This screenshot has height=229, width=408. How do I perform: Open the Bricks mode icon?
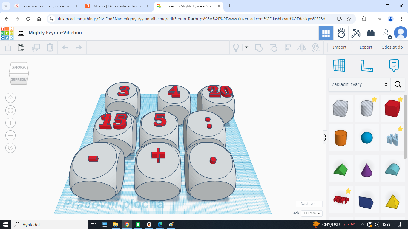tap(371, 33)
